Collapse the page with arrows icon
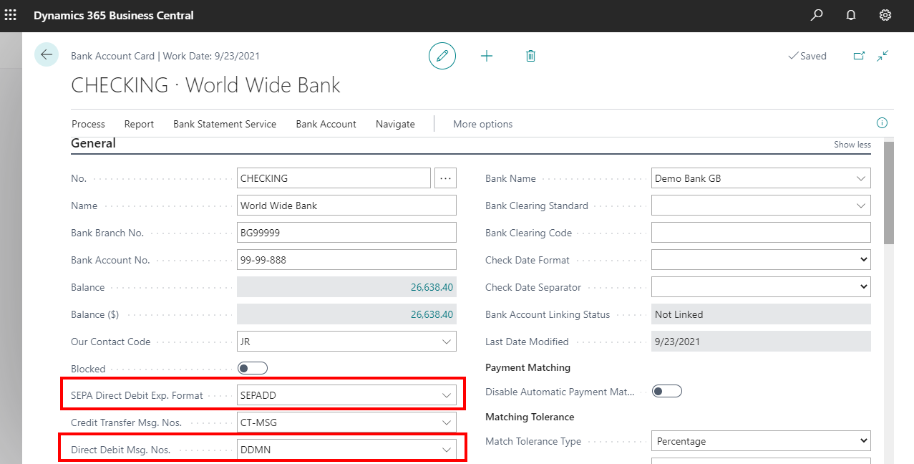This screenshot has width=914, height=464. coord(883,55)
